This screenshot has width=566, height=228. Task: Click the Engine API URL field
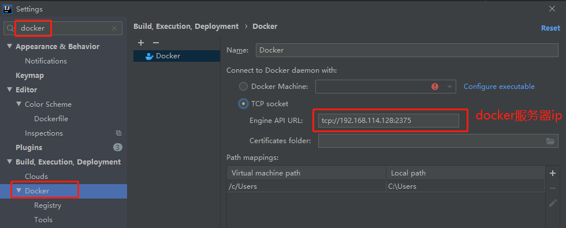click(x=388, y=121)
